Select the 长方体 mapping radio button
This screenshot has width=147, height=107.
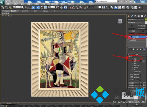pos(132,67)
